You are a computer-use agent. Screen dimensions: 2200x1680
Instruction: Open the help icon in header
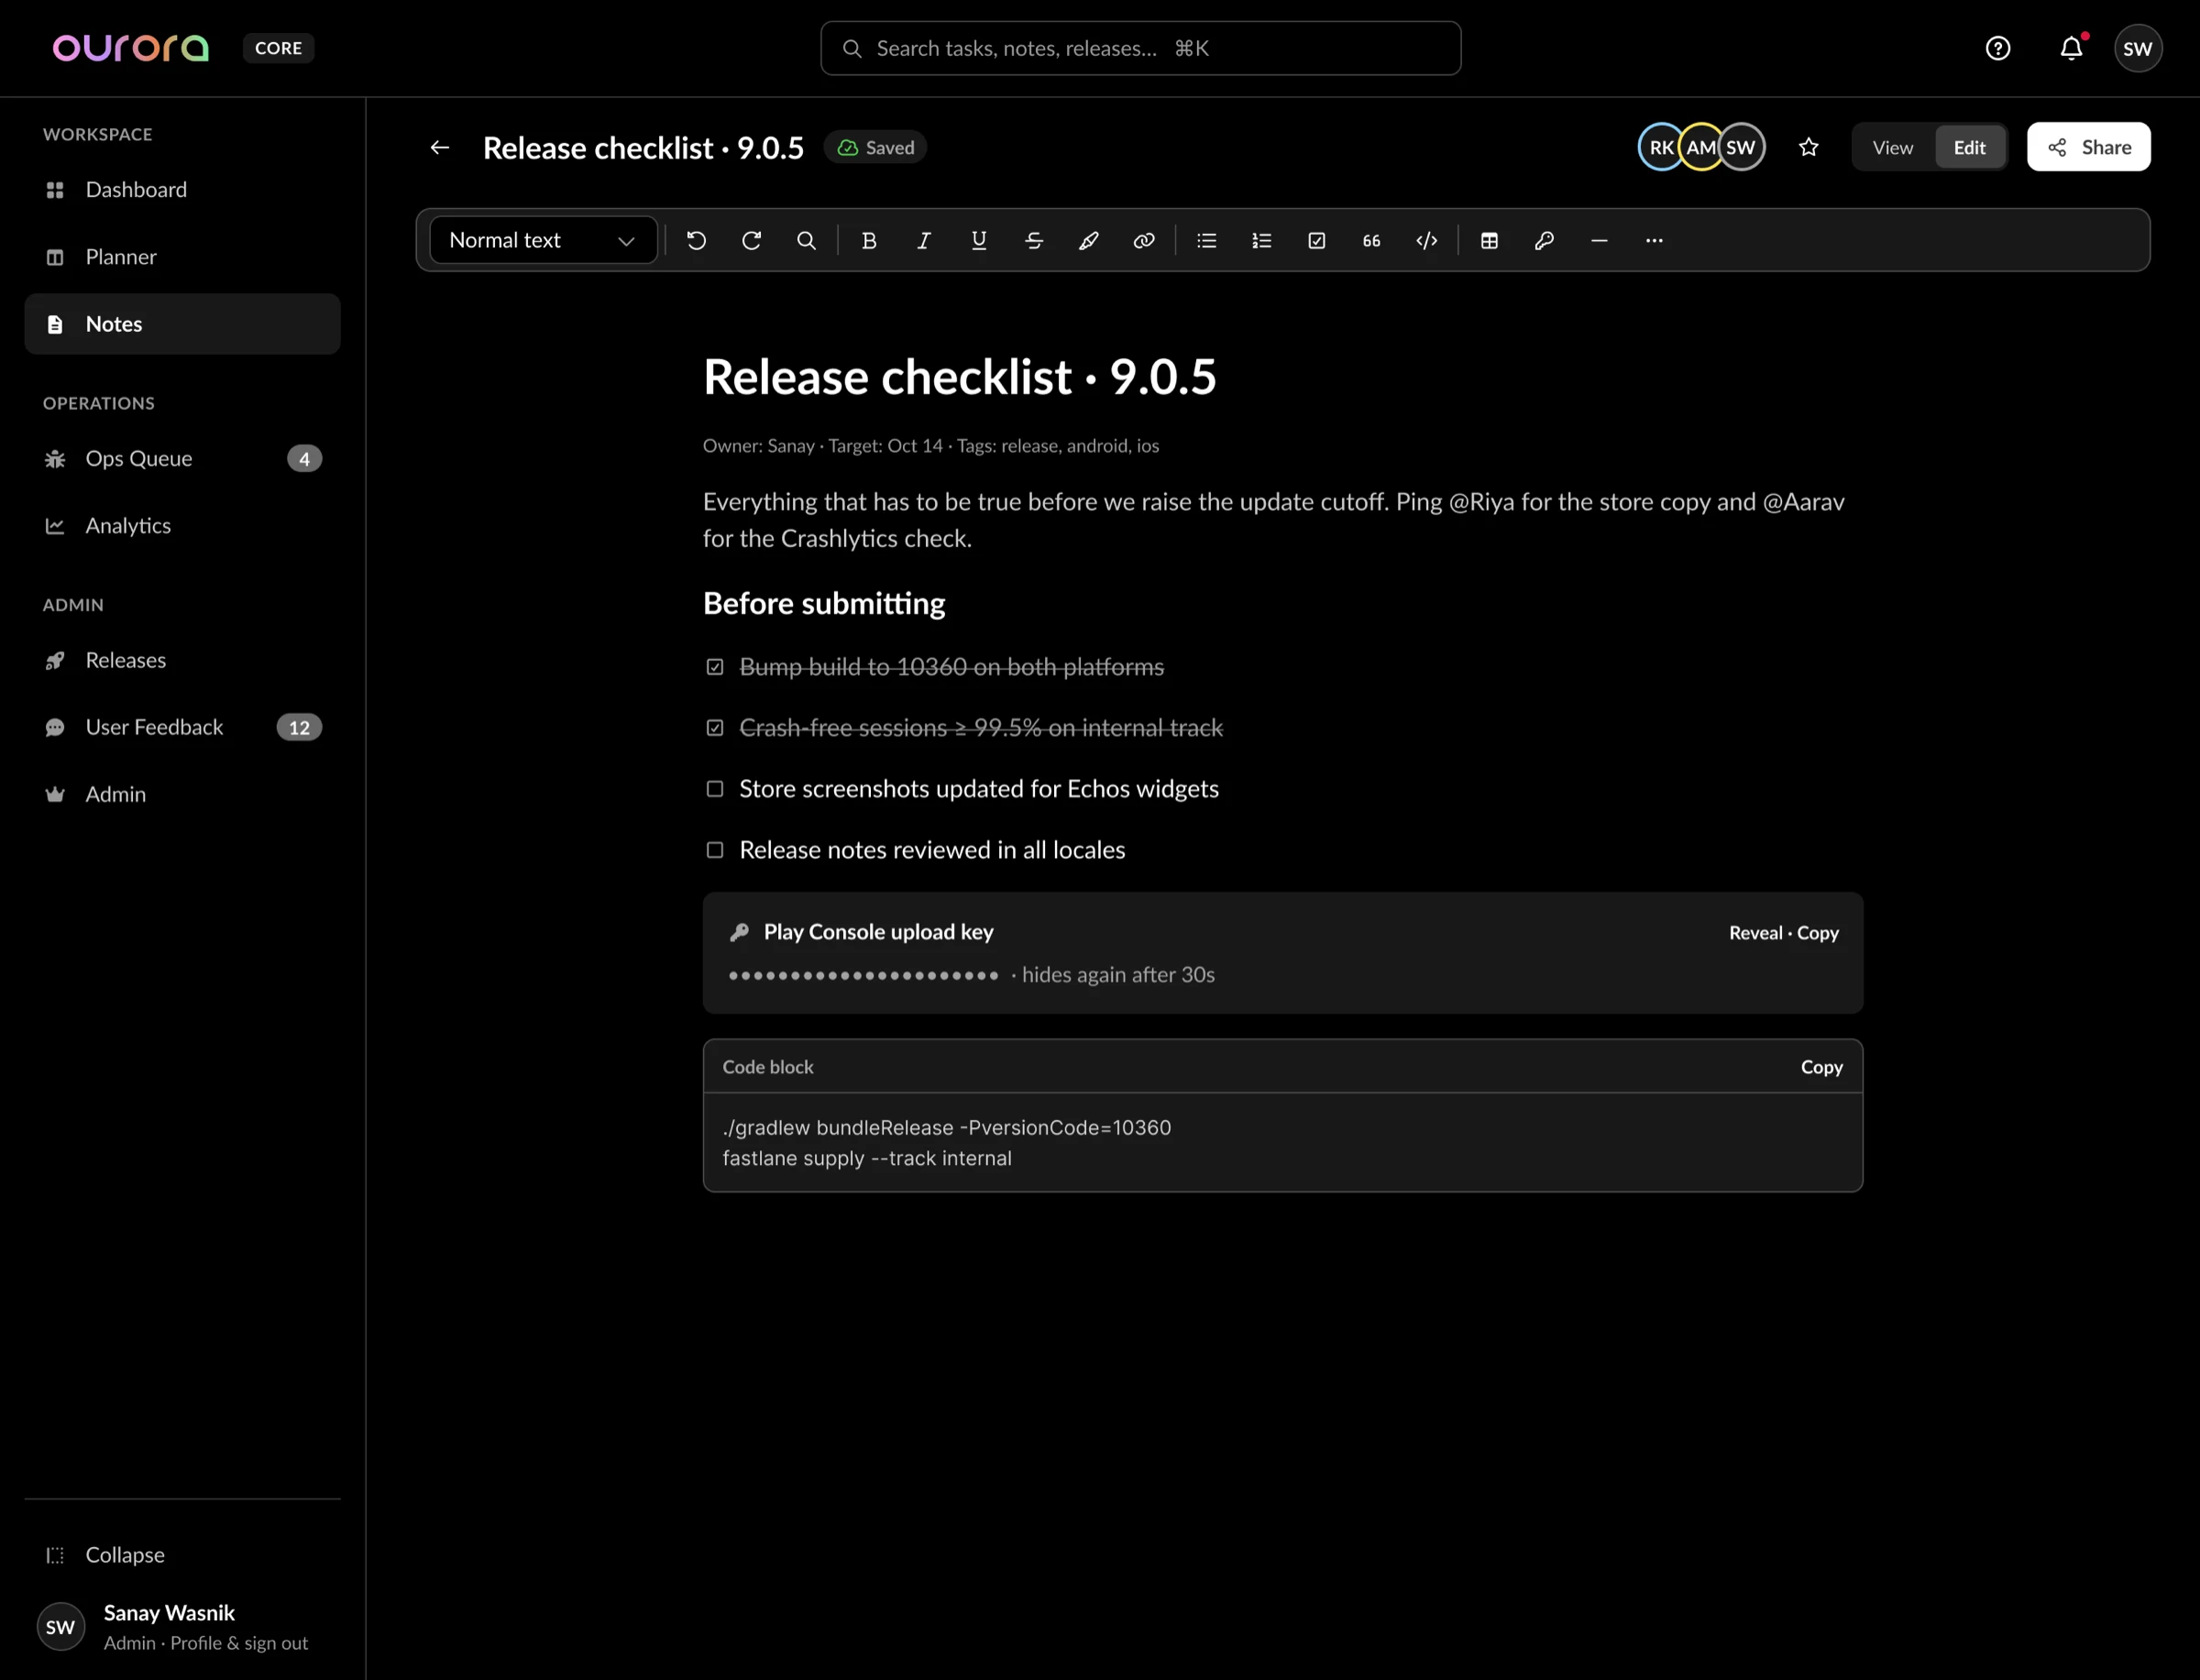click(1998, 48)
